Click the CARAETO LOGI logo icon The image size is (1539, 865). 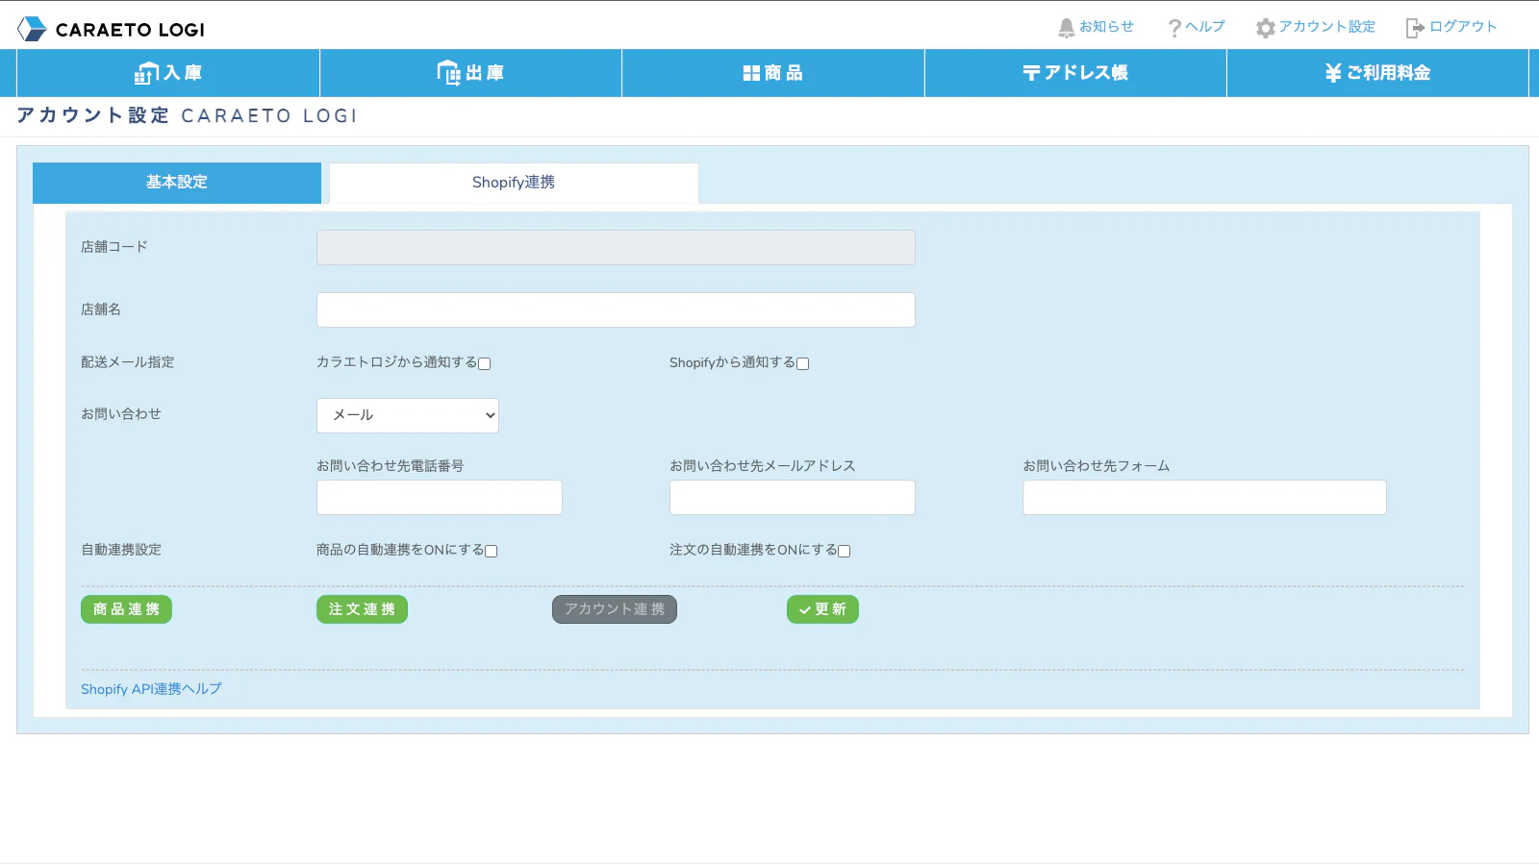click(32, 29)
